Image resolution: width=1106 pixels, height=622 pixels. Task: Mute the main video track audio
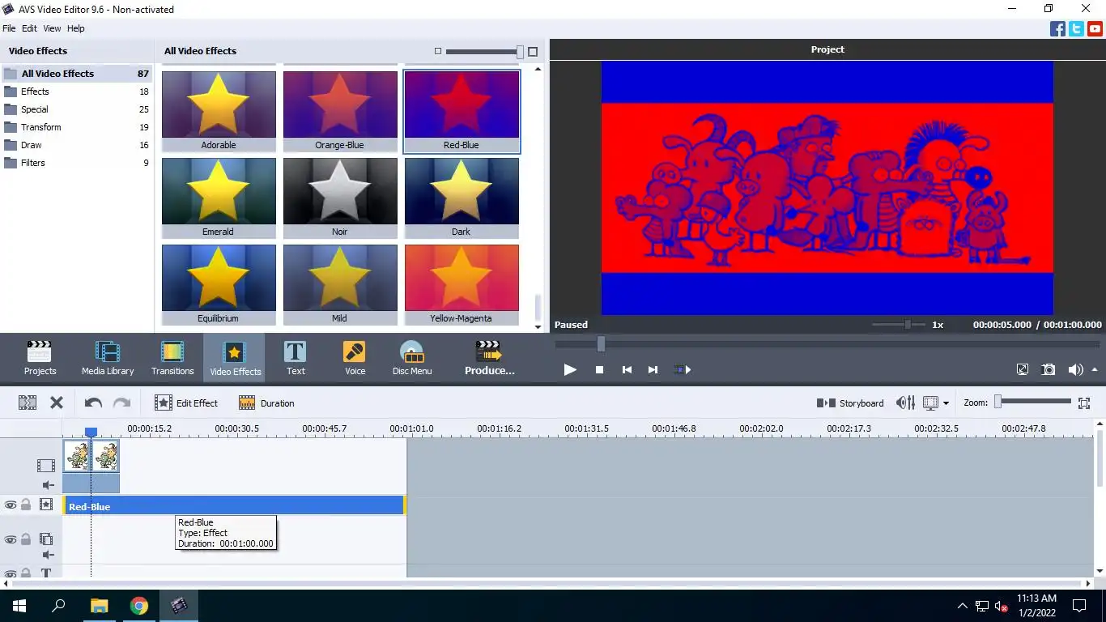(x=48, y=485)
